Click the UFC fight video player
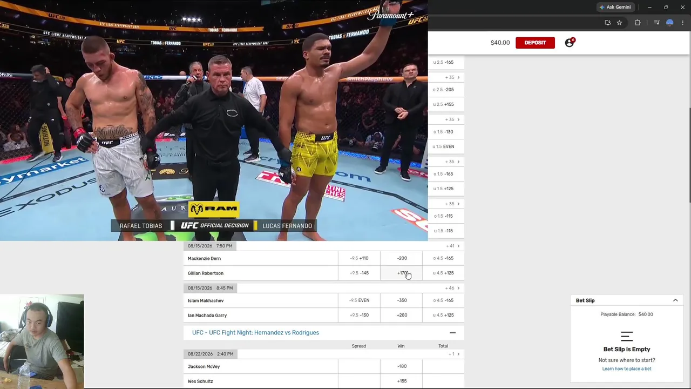Image resolution: width=691 pixels, height=389 pixels. 214,120
